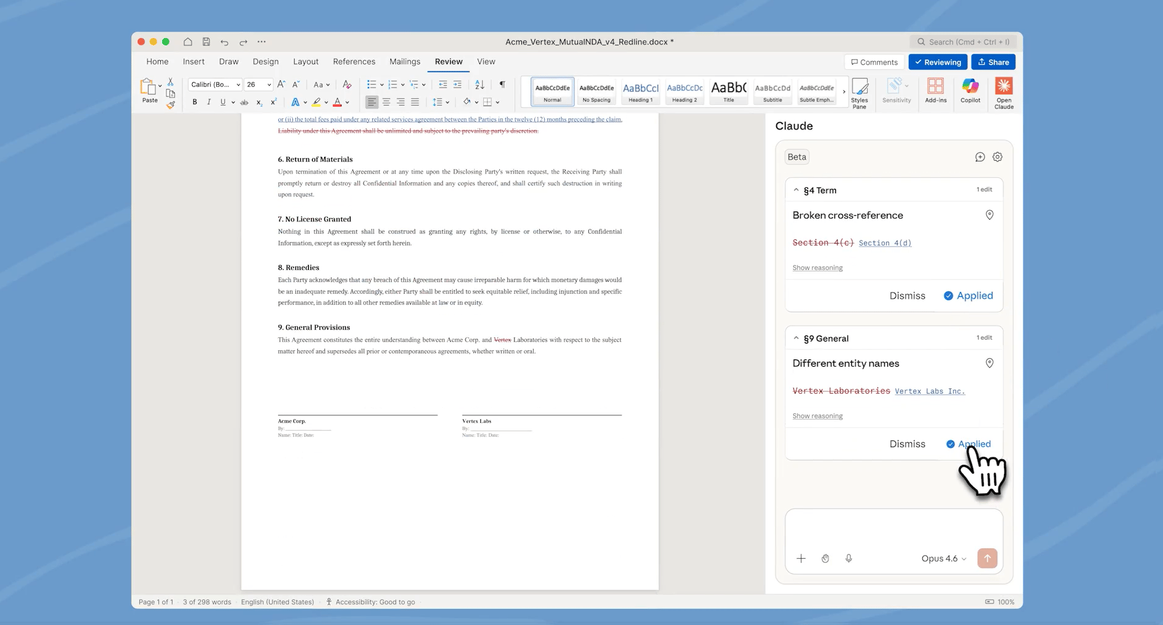This screenshot has width=1163, height=625.
Task: Apply the red font color swatch
Action: [x=337, y=102]
